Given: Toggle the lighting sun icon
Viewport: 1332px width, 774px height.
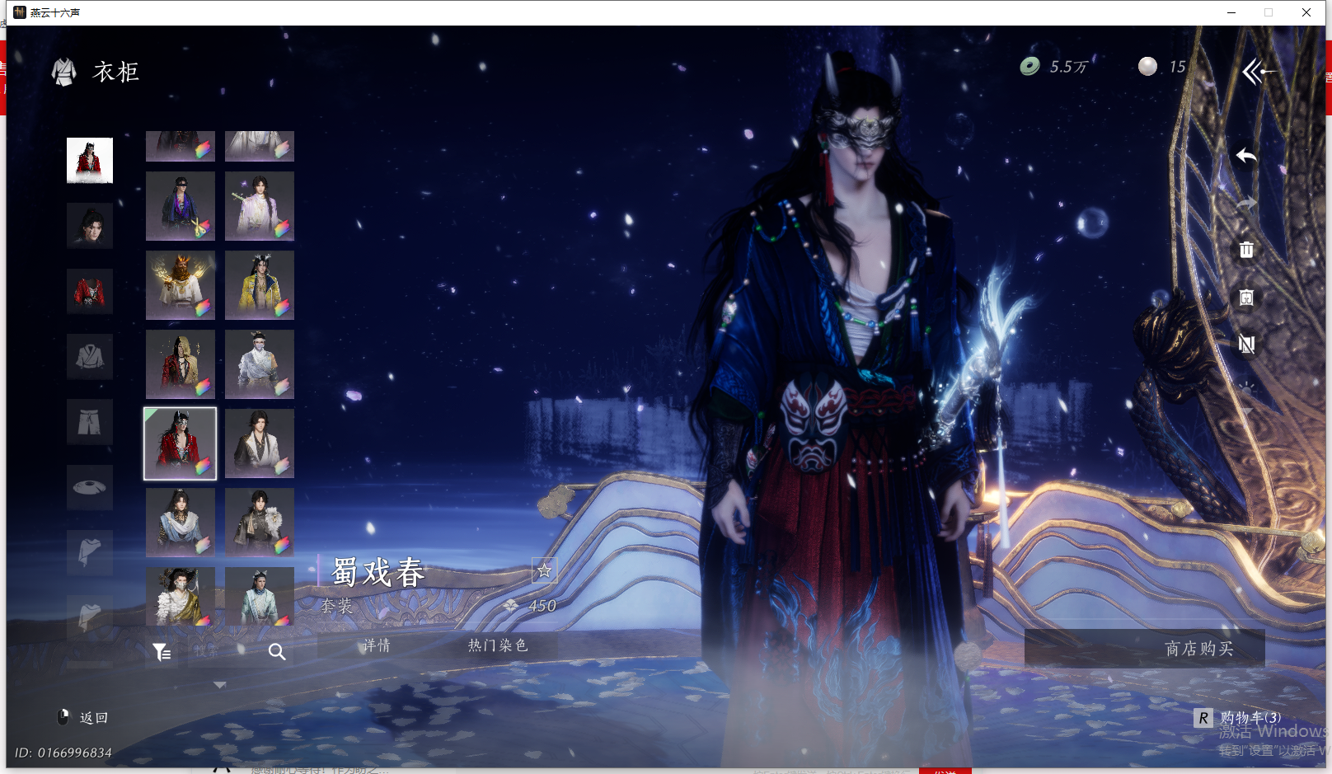Looking at the screenshot, I should 1246,387.
